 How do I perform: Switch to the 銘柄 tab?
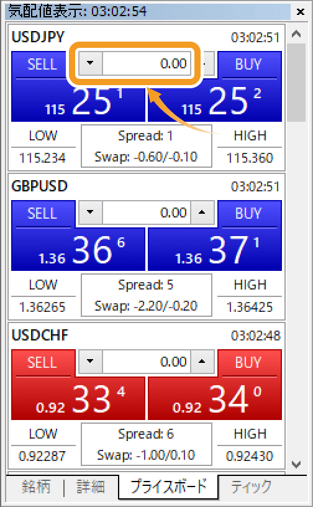(36, 486)
